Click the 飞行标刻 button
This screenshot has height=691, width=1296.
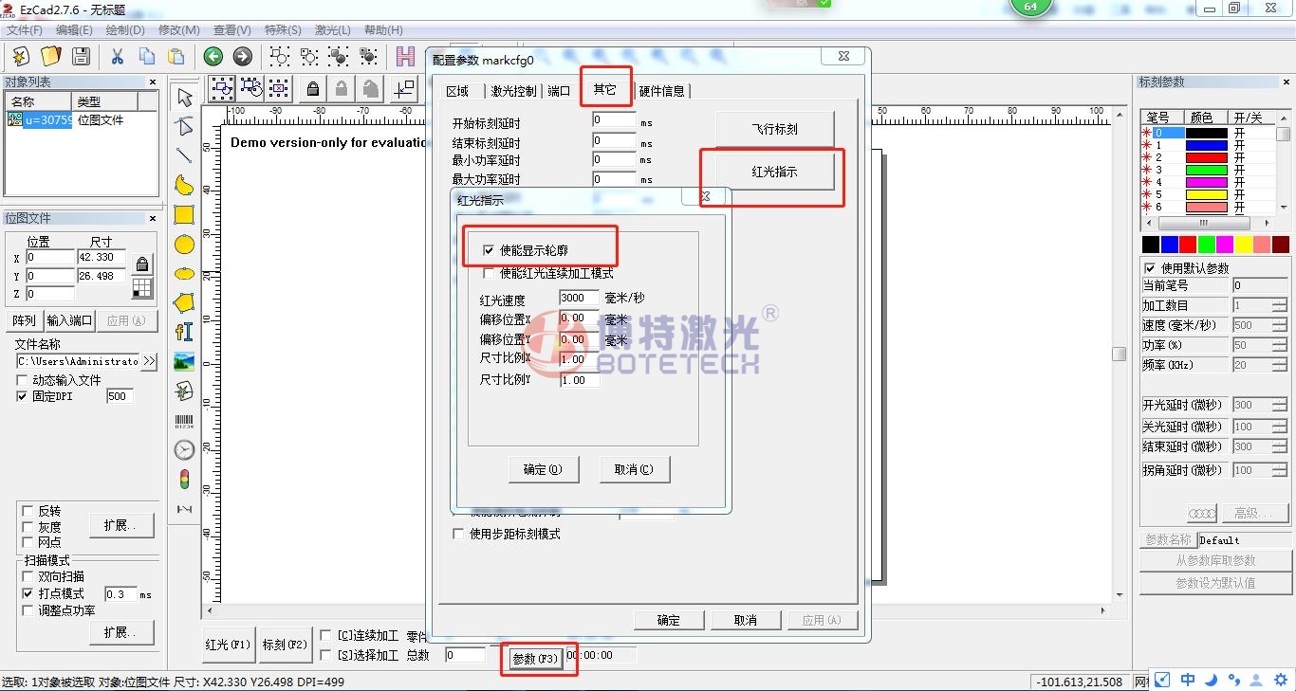774,129
